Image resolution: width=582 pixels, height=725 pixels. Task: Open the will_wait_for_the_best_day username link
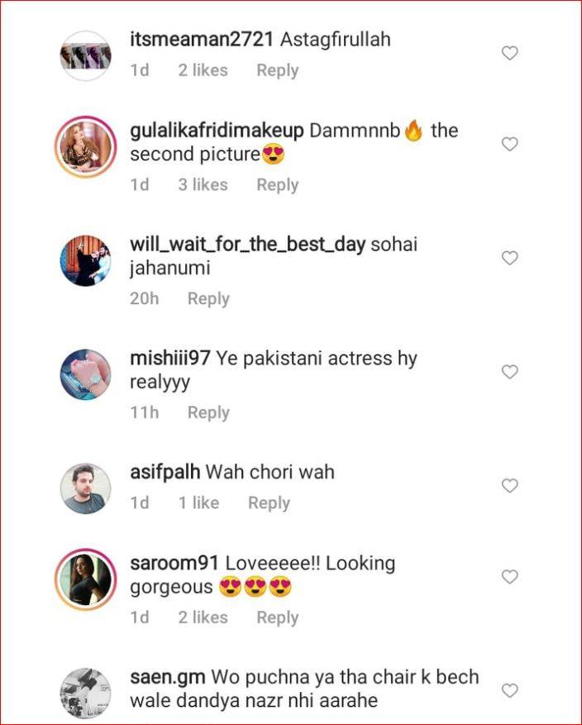pos(248,245)
